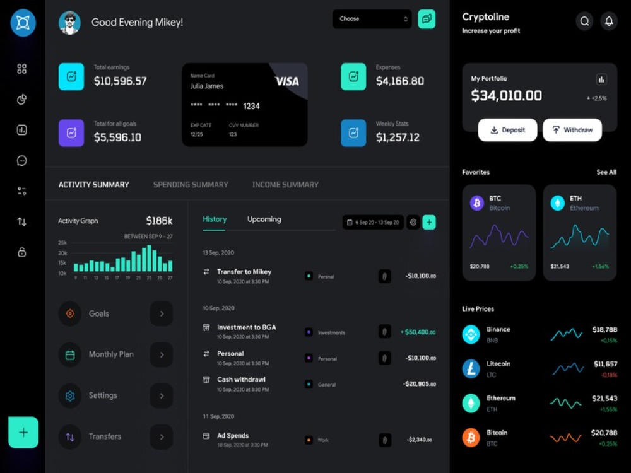Select the dashboard grid icon in sidebar
The height and width of the screenshot is (473, 631).
21,68
